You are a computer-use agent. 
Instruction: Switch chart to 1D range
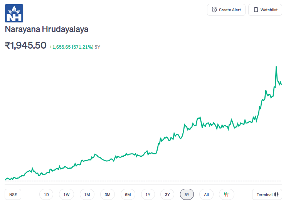[x=46, y=195]
